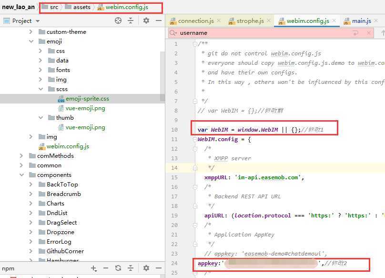The width and height of the screenshot is (385, 278).
Task: Open webim.config.js in project tree
Action: pos(68,146)
